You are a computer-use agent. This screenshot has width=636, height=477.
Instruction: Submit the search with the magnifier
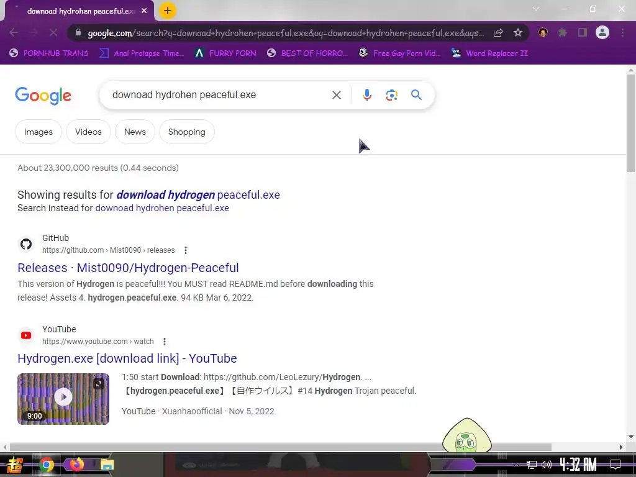(x=416, y=95)
